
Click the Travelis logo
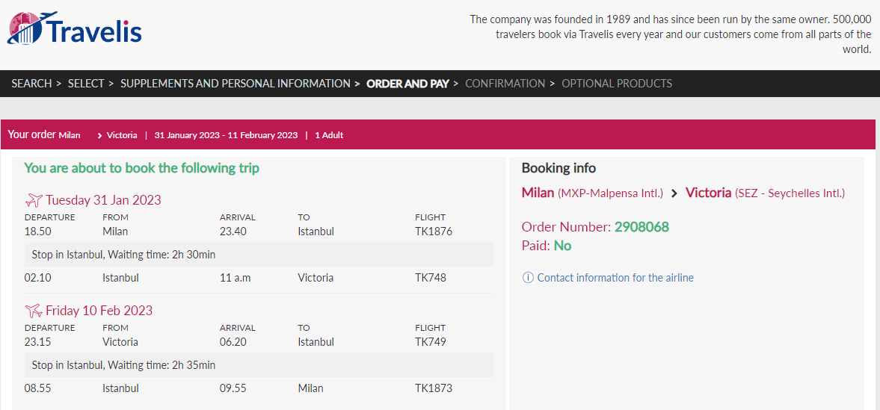pos(74,28)
